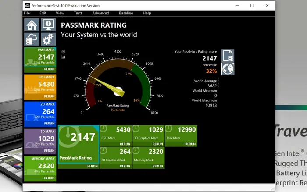Open the cloud baseline database icon

pyautogui.click(x=32, y=39)
